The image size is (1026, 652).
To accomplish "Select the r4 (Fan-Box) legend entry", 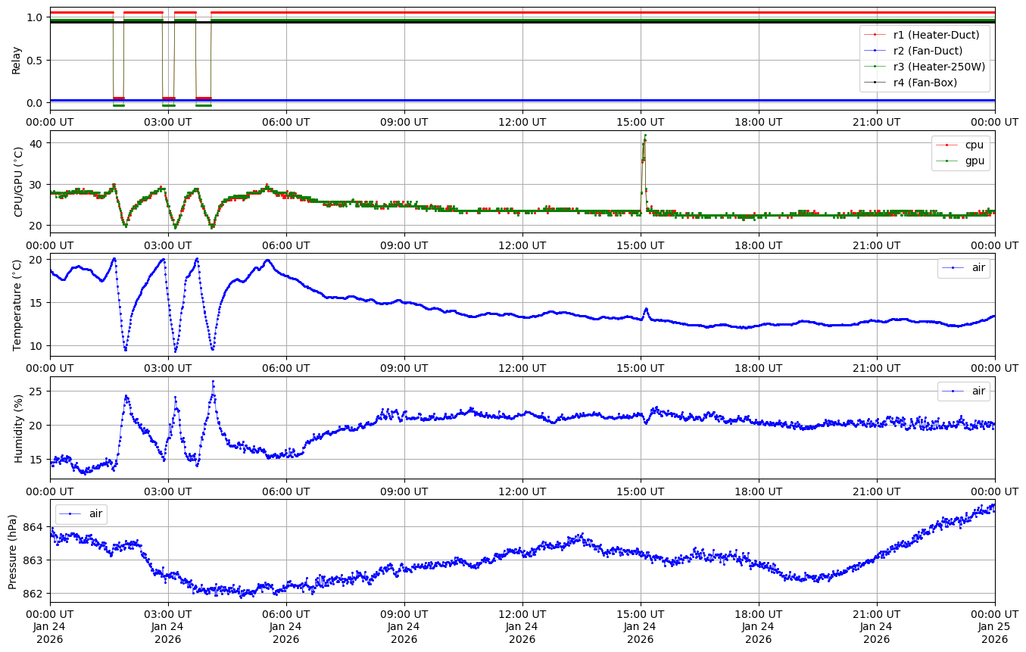I will 925,83.
